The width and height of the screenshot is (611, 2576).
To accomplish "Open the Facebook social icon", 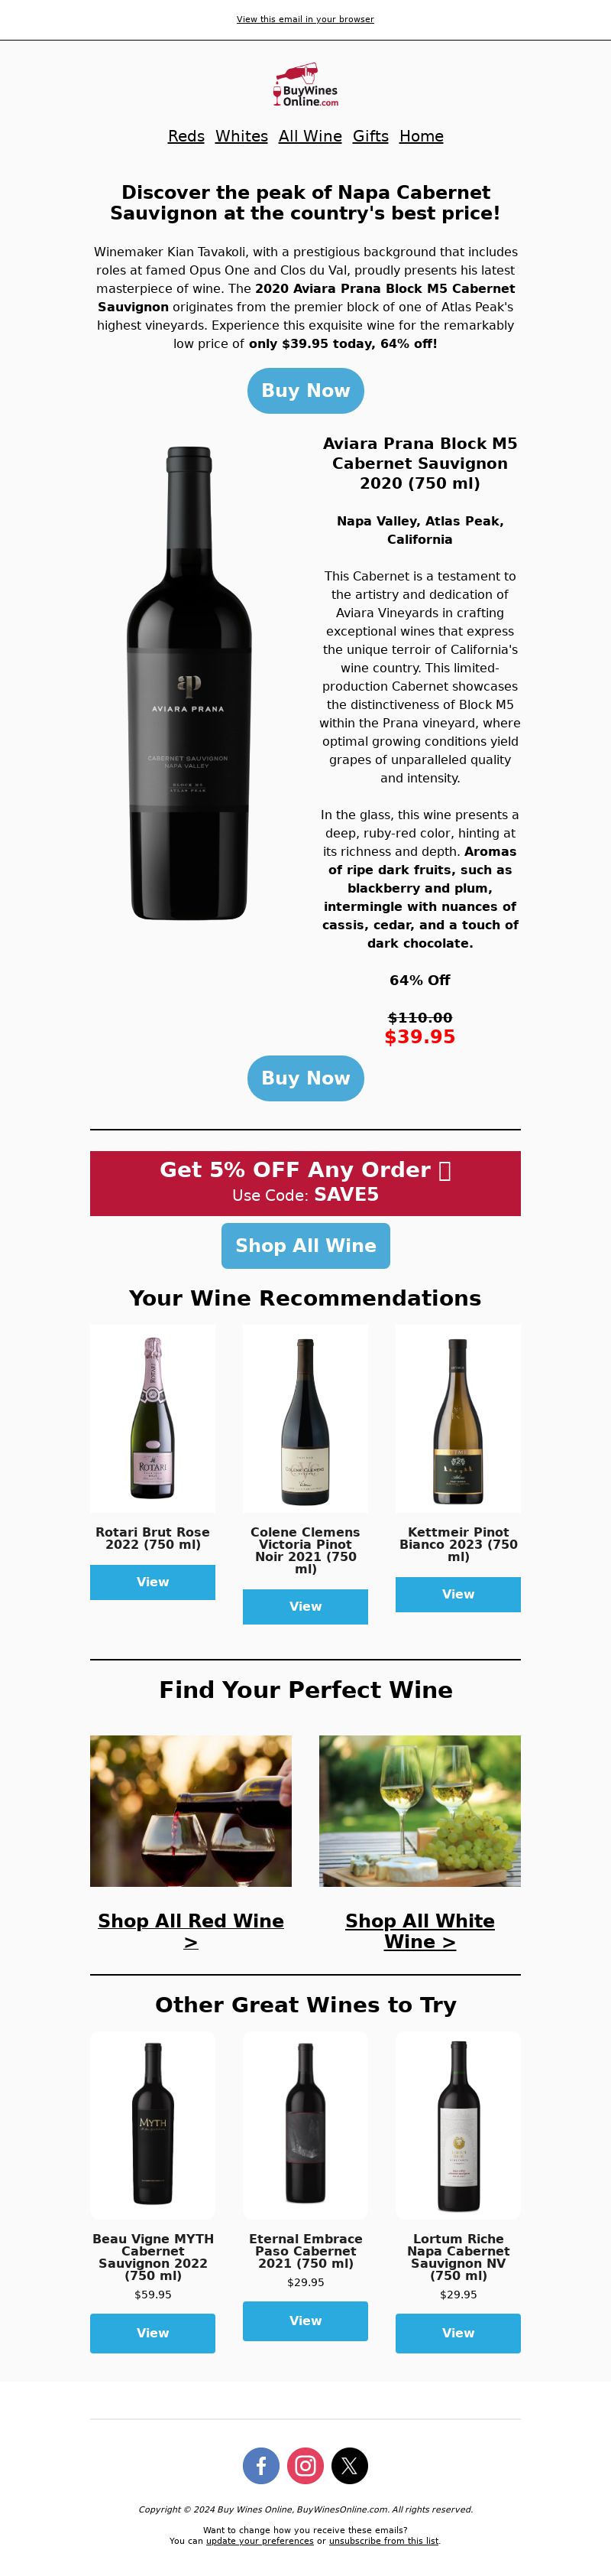I will [260, 2465].
